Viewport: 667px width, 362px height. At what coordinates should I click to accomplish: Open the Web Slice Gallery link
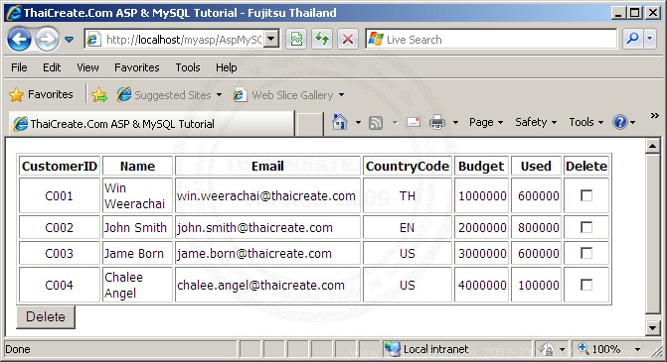tap(283, 95)
